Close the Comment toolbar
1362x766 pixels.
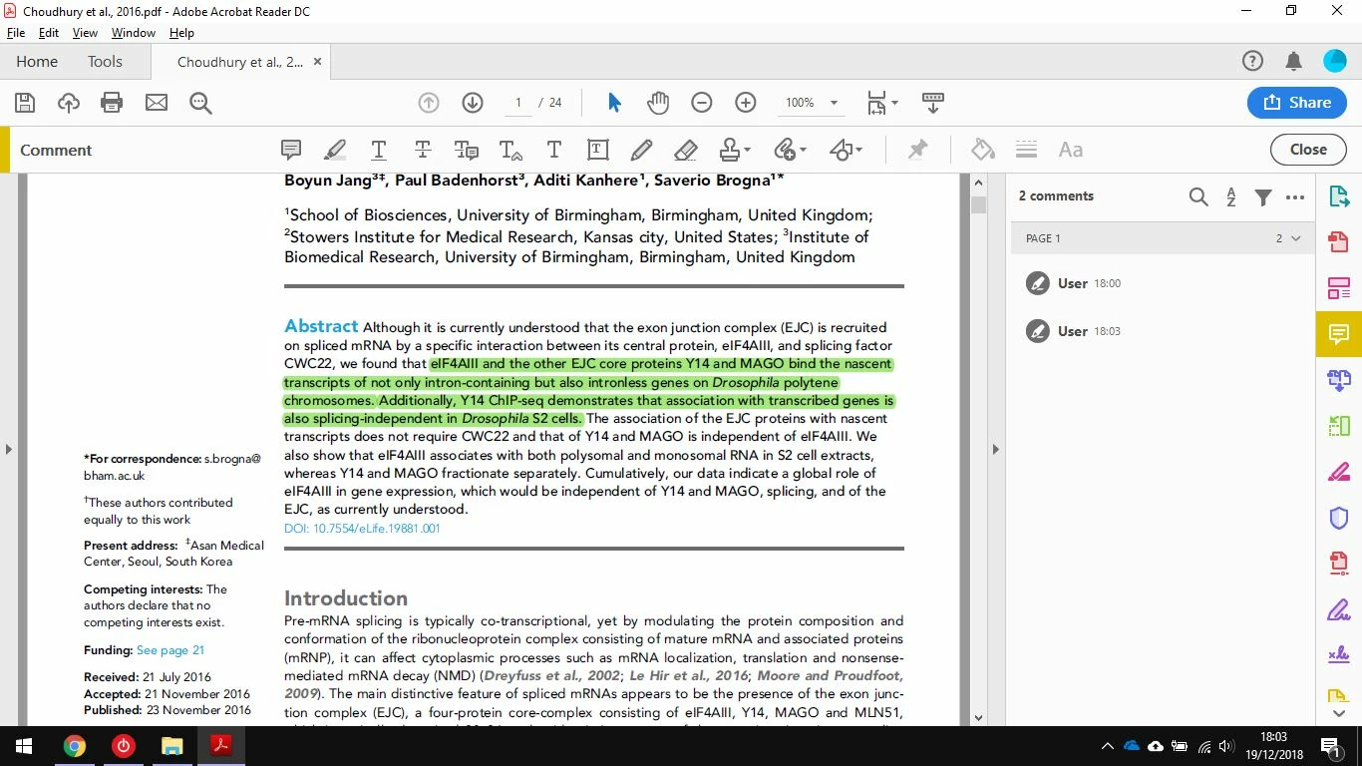(1308, 150)
